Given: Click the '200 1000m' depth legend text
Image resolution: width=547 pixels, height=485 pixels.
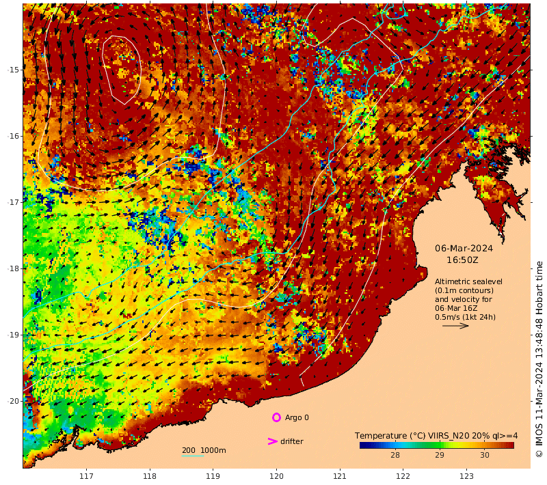Looking at the screenshot, I should point(204,450).
